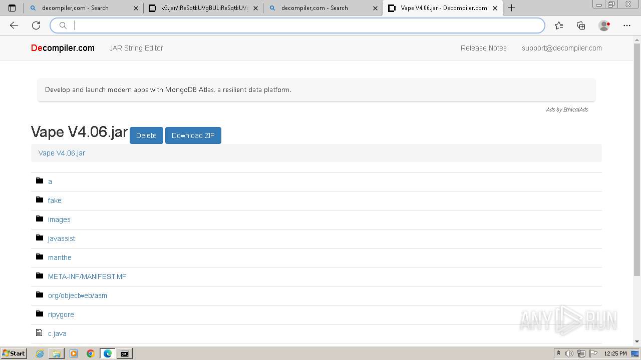Image resolution: width=641 pixels, height=360 pixels.
Task: Open File Explorer from the taskbar
Action: tap(57, 353)
